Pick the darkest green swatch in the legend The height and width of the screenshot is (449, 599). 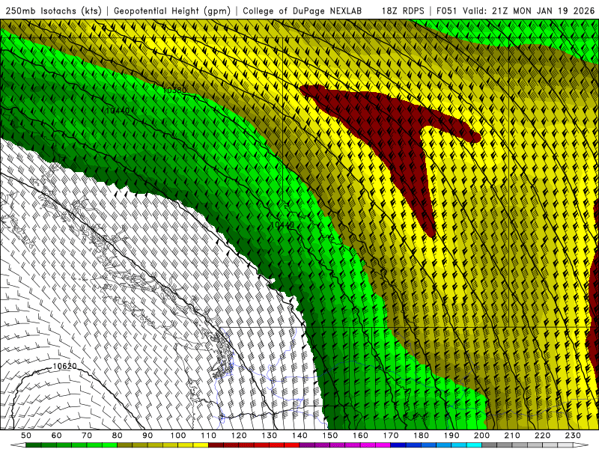click(33, 445)
